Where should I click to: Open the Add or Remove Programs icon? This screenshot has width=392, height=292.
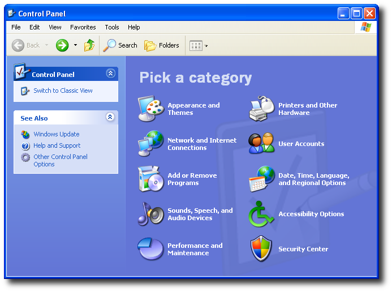click(151, 179)
